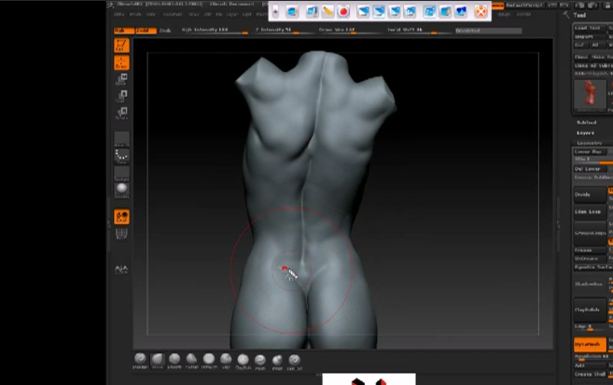The width and height of the screenshot is (613, 385).
Task: Activate the Move transform tool
Action: click(x=121, y=79)
